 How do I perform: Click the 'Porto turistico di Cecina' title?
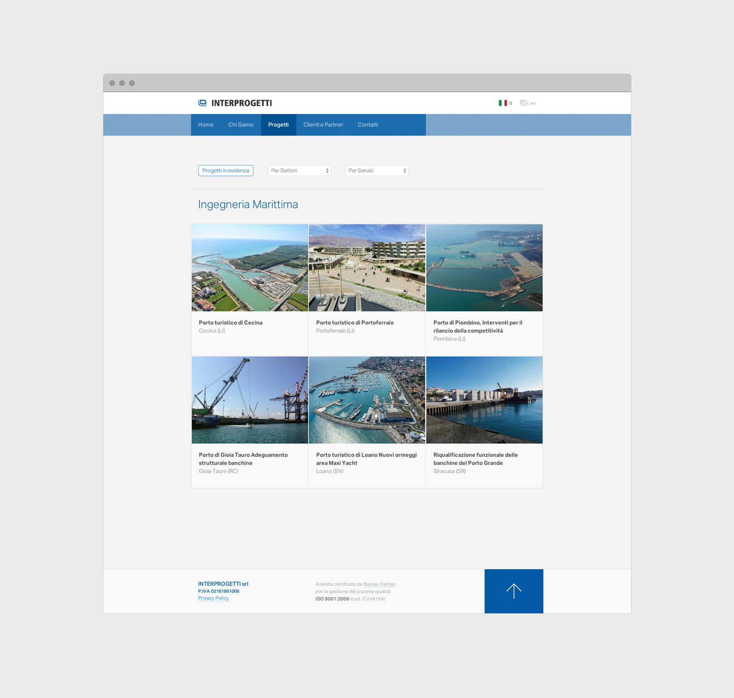[x=230, y=323]
